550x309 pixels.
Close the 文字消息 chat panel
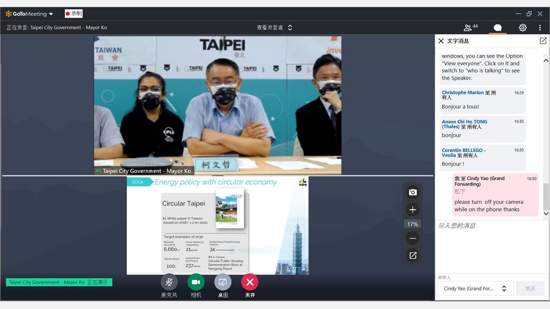(x=441, y=41)
